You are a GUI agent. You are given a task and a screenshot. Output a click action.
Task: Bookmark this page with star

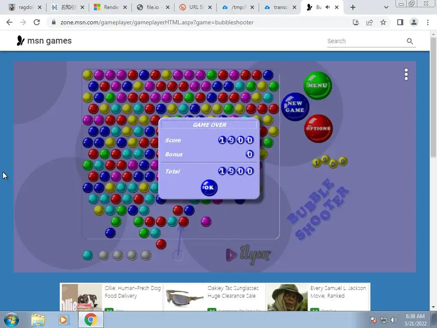pos(383,22)
